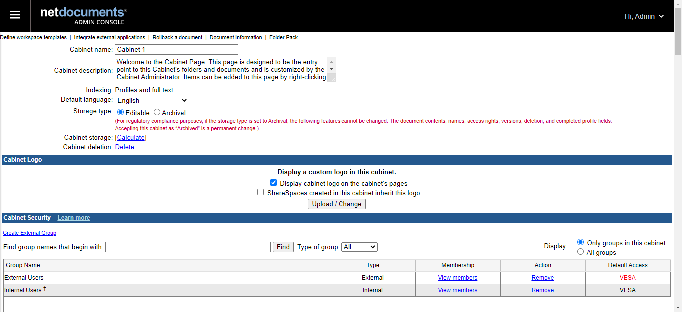Click the Upload / Change button
The height and width of the screenshot is (312, 682).
coord(337,204)
